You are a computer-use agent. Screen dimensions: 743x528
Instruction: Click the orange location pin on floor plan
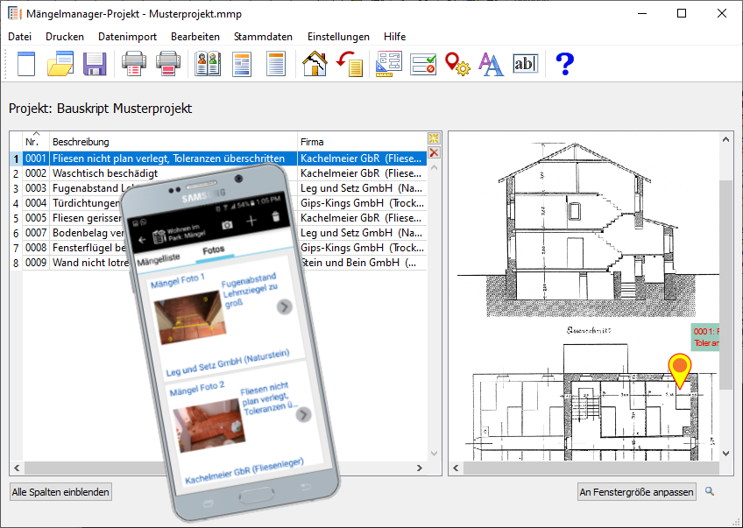coord(679,369)
